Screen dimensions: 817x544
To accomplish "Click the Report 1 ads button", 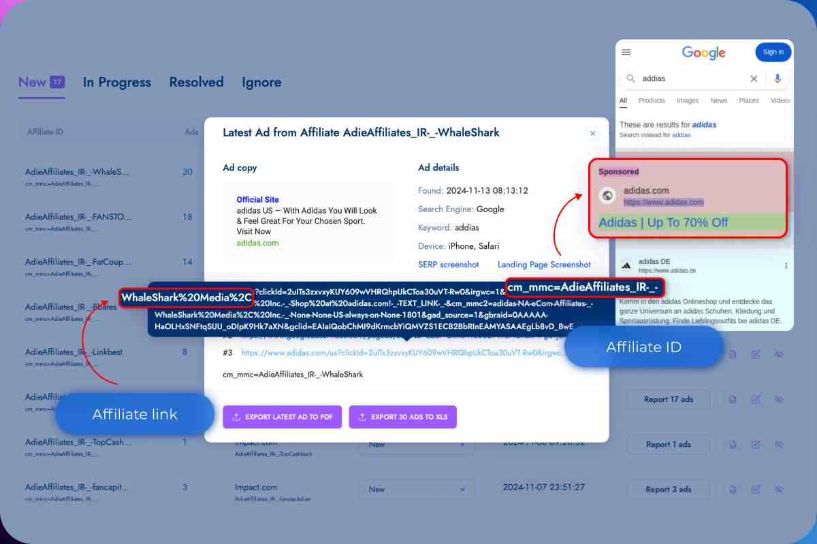I will [668, 444].
